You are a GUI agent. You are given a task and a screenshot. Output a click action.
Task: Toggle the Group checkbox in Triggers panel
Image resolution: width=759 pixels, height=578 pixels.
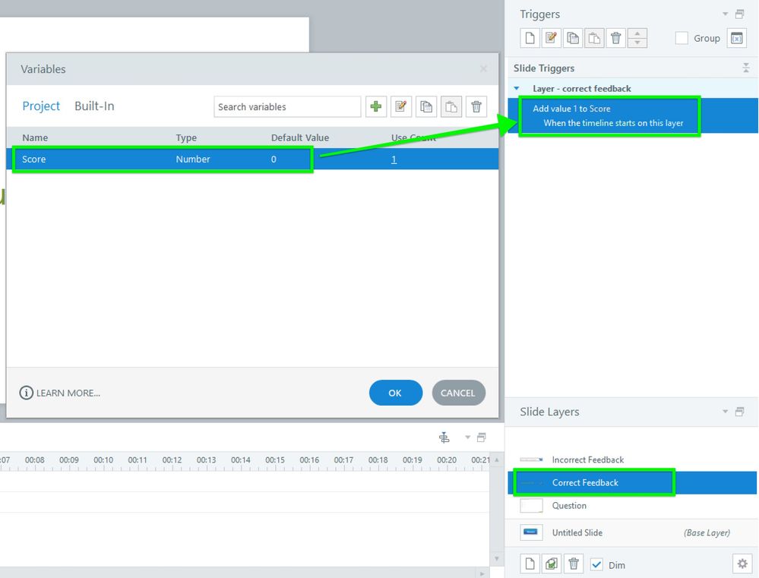pyautogui.click(x=682, y=38)
